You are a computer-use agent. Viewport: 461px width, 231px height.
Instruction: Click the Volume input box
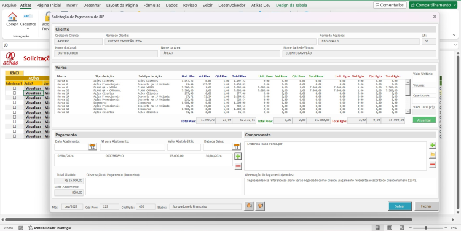tap(424, 90)
